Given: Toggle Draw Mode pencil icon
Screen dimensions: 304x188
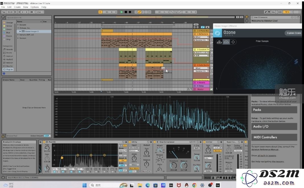Looking at the screenshot, I should pos(266,12).
